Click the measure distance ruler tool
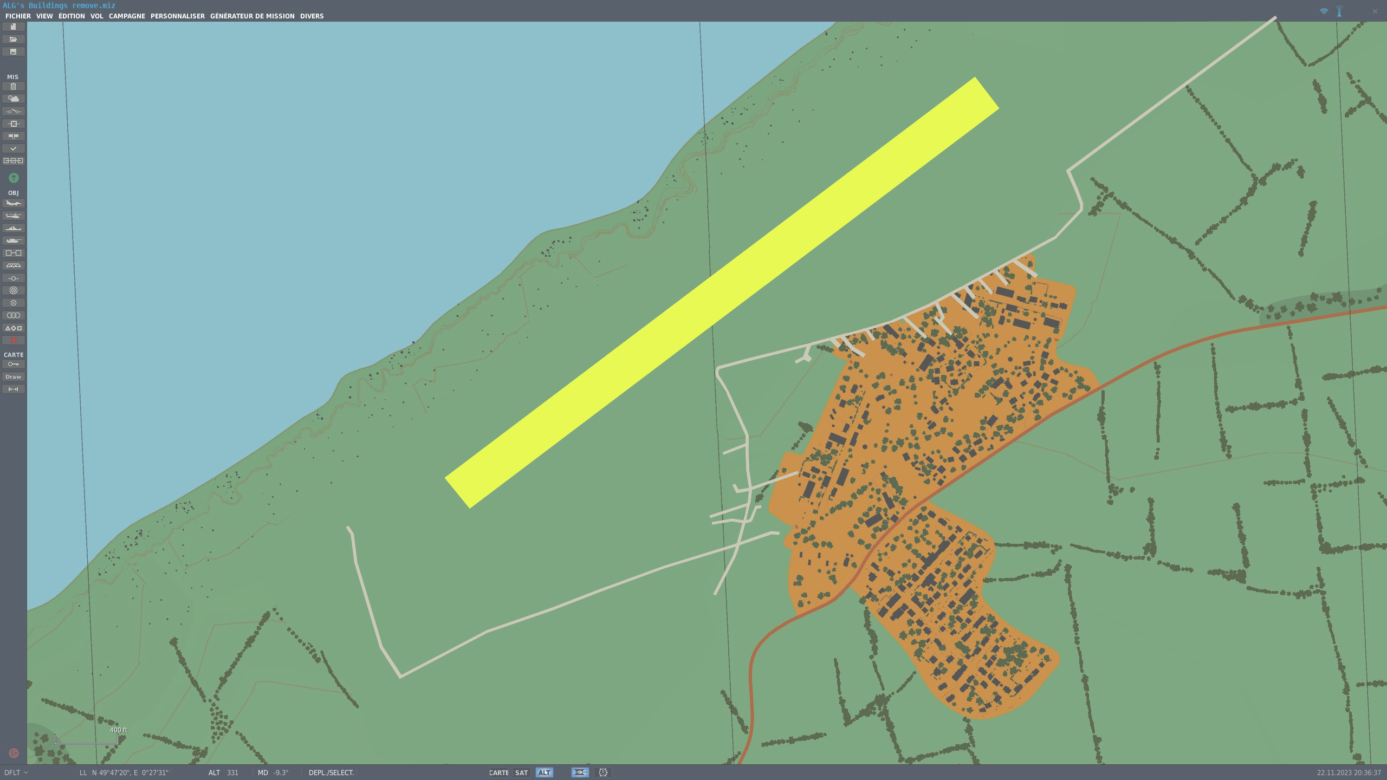1387x780 pixels. [14, 389]
